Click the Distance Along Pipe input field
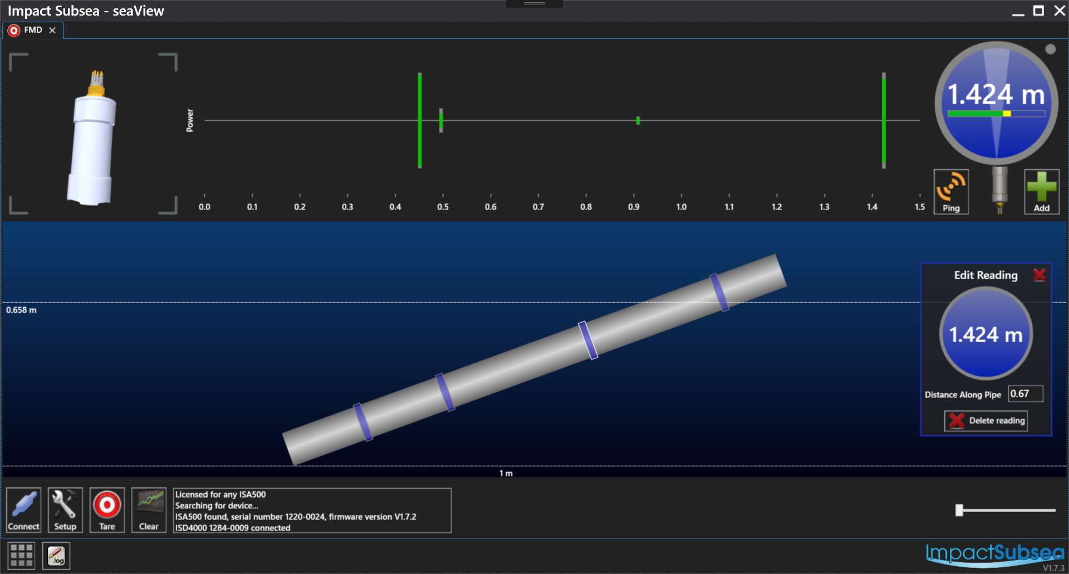The height and width of the screenshot is (574, 1069). point(1026,394)
